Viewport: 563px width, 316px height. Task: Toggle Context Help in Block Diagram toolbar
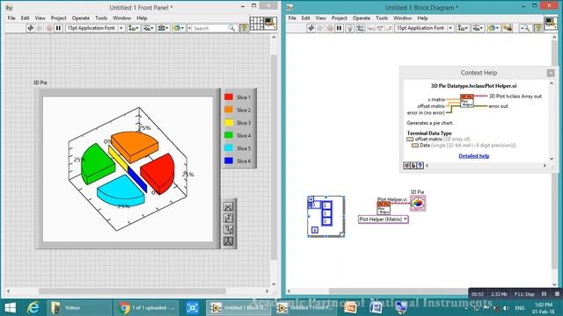click(537, 28)
